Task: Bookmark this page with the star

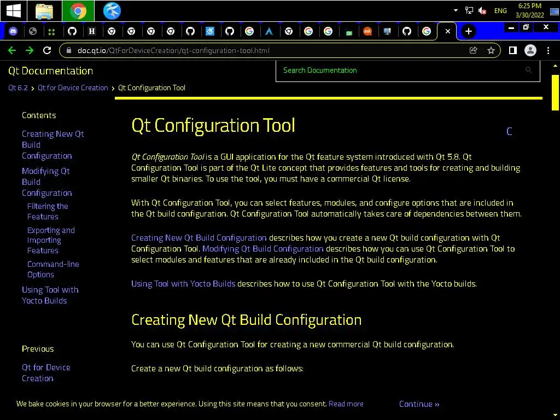Action: (491, 50)
